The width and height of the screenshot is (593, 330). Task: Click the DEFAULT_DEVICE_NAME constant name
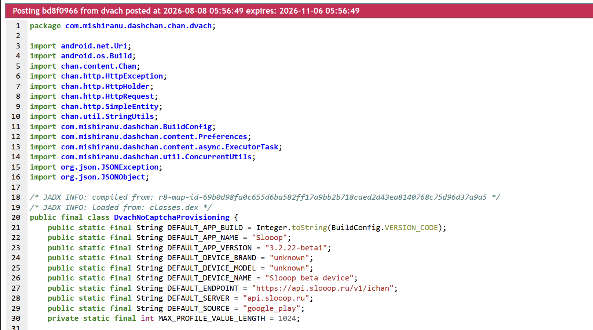[x=209, y=278]
